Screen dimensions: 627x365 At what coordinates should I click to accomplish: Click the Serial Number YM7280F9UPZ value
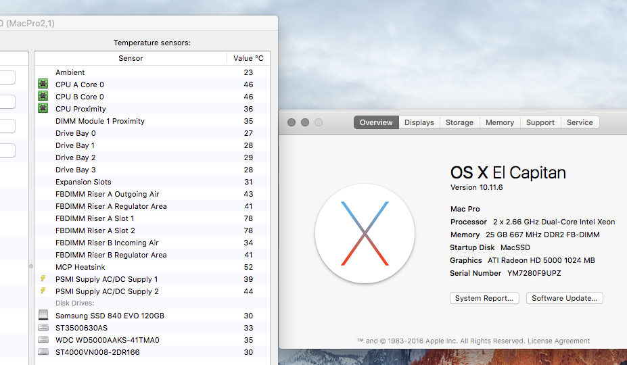pos(534,273)
